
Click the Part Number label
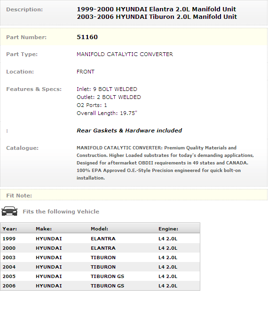click(26, 37)
